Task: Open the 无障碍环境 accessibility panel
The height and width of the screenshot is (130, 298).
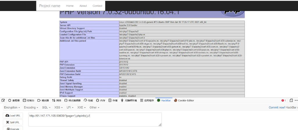Action: point(129,100)
